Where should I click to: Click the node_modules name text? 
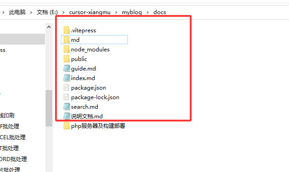click(90, 50)
